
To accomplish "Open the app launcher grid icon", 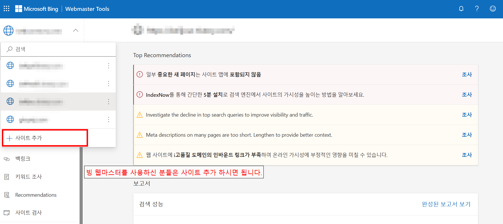I will coord(6,9).
